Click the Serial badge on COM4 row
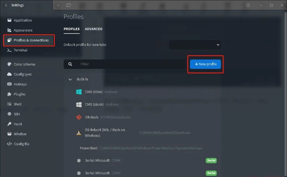The width and height of the screenshot is (287, 177). pyautogui.click(x=211, y=161)
